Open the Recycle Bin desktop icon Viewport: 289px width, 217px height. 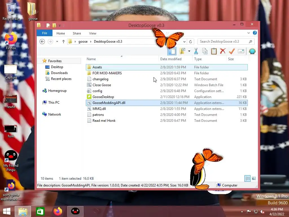(11, 11)
